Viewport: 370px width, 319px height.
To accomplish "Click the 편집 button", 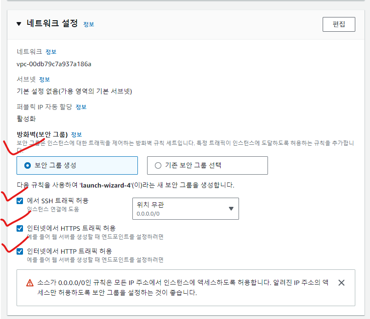I will (339, 24).
